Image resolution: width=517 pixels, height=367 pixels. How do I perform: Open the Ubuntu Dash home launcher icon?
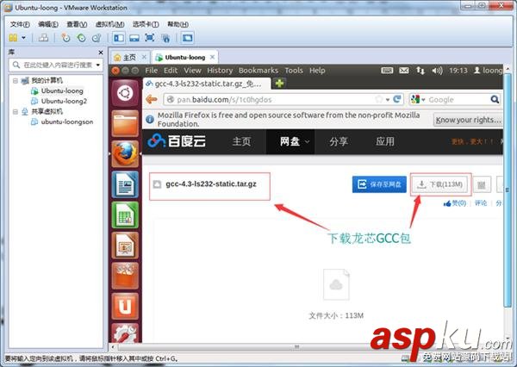[x=125, y=93]
